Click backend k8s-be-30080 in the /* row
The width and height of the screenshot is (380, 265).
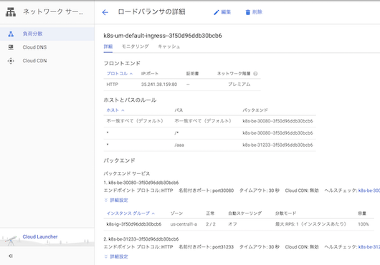click(277, 133)
